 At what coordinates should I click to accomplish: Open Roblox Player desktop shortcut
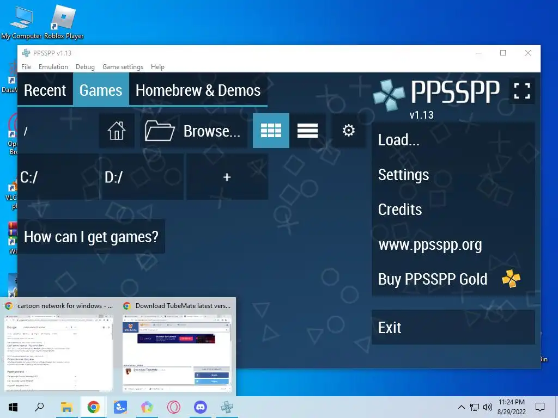pos(64,22)
